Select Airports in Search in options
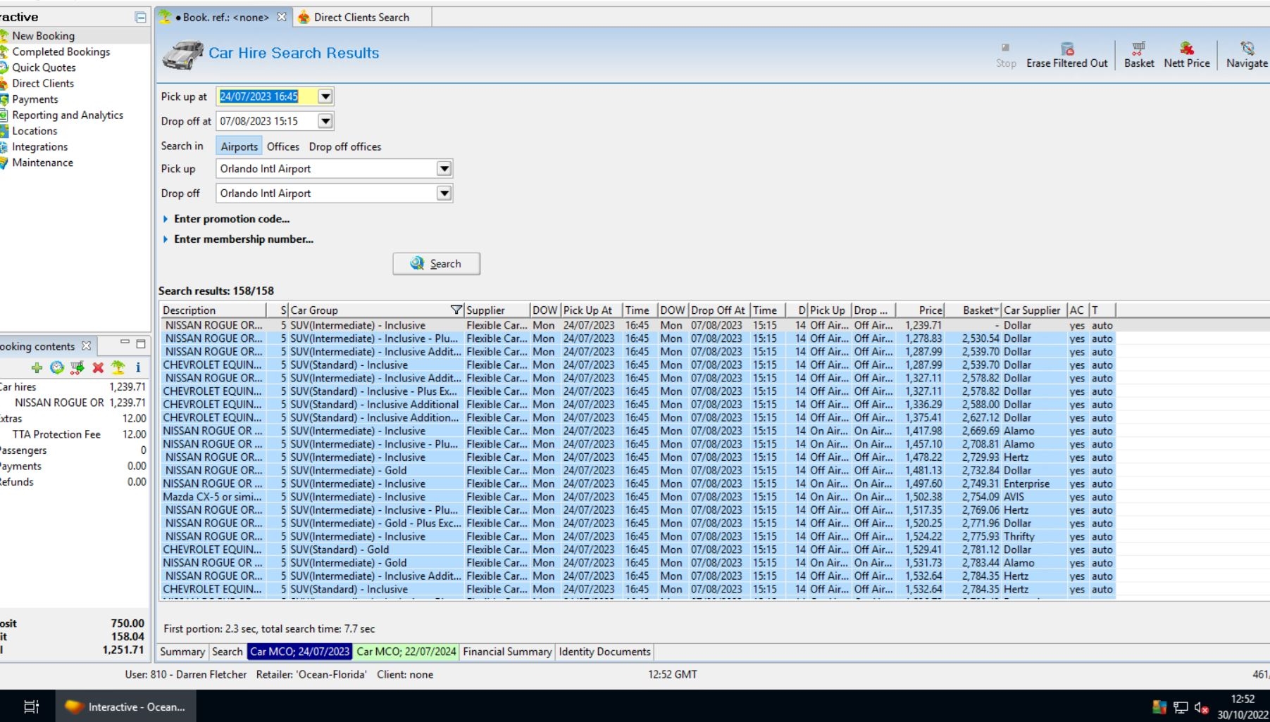The height and width of the screenshot is (722, 1270). (239, 146)
